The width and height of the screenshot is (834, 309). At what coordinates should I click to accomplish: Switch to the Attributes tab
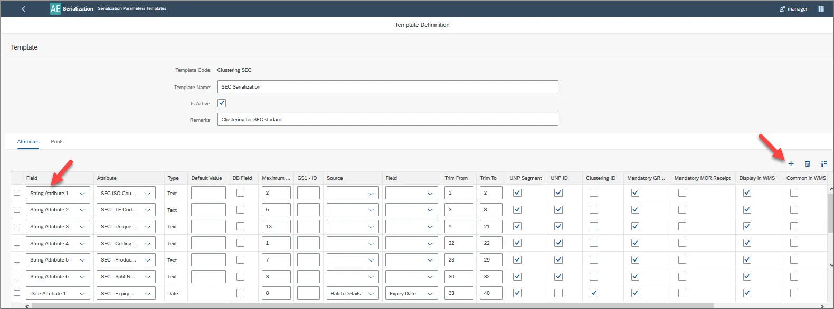(x=28, y=142)
